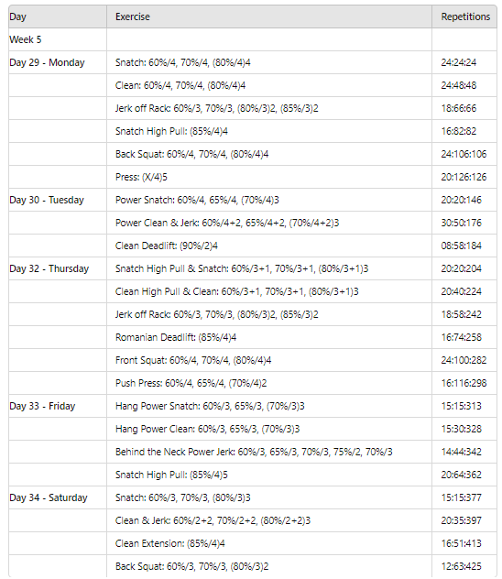Select the Day 29 - Monday cell
Image resolution: width=502 pixels, height=579 pixels.
(58, 62)
